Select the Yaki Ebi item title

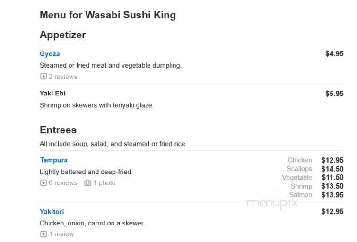(52, 94)
